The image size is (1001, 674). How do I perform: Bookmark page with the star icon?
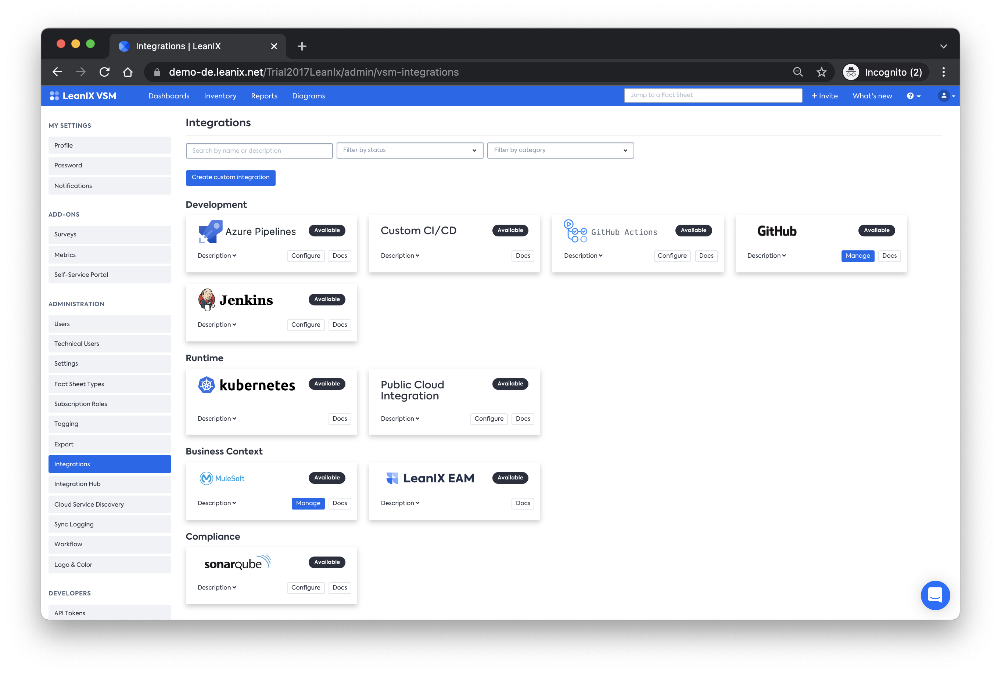pyautogui.click(x=821, y=72)
